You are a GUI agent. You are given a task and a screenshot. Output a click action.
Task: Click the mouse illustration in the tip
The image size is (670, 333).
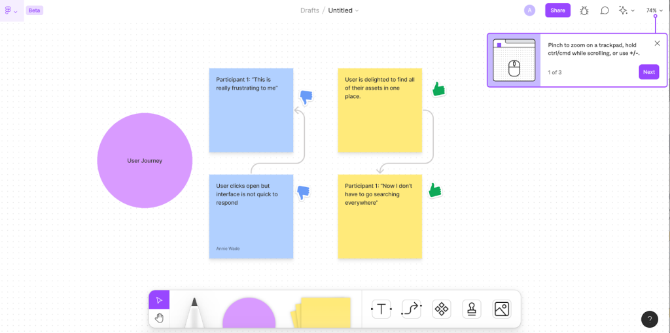coord(514,60)
